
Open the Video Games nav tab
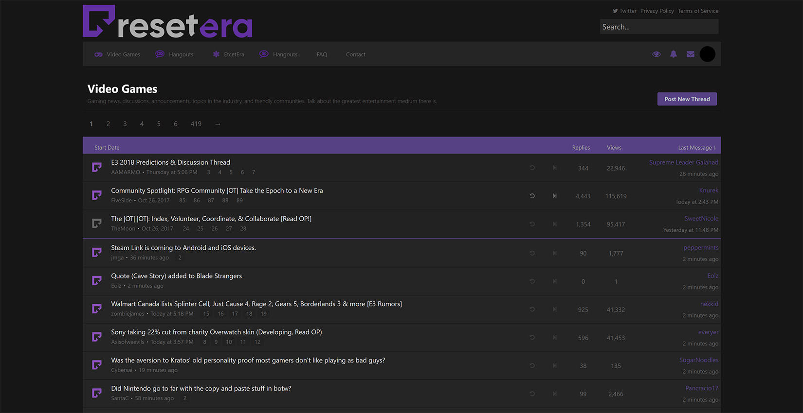[117, 54]
